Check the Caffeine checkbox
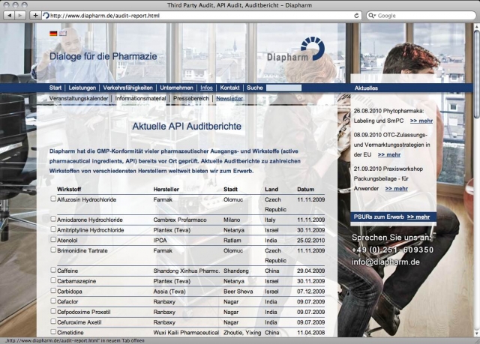Viewport: 480px width, 344px height. 53,270
